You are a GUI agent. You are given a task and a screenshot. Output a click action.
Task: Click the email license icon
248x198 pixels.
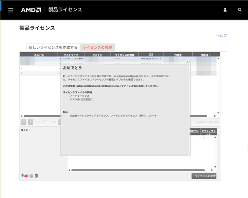pyautogui.click(x=27, y=176)
